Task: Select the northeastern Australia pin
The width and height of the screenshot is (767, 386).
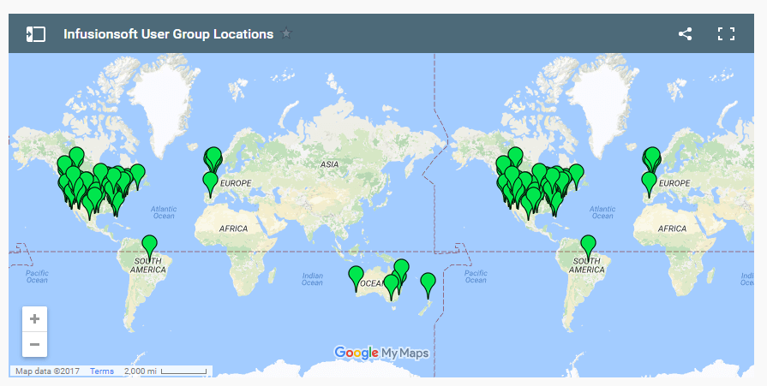Action: click(x=402, y=268)
